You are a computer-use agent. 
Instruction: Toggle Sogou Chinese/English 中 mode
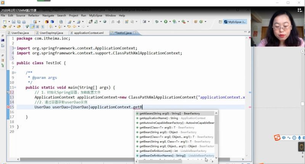(284, 138)
